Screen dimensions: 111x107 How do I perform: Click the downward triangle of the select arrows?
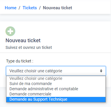click(x=101, y=72)
